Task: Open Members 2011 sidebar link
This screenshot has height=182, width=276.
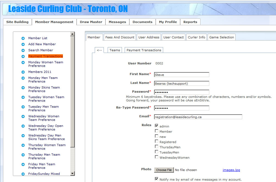Action: (x=40, y=72)
